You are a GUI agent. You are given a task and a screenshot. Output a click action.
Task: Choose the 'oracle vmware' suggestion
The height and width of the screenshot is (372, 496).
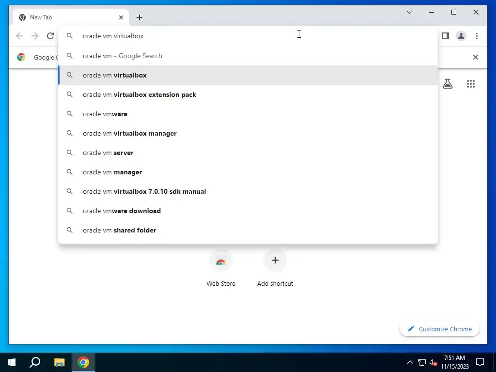pyautogui.click(x=248, y=114)
